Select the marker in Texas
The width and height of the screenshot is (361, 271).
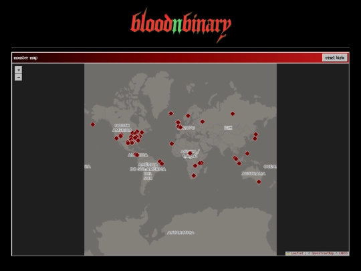pos(128,143)
